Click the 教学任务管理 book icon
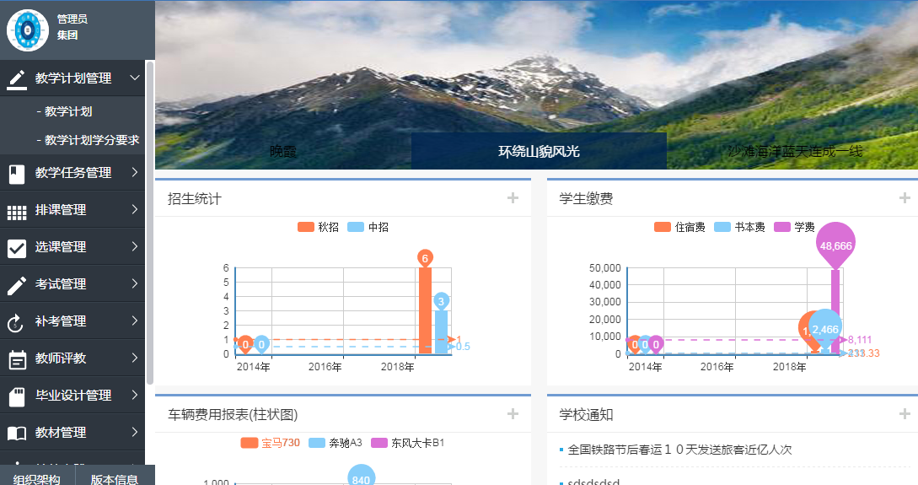This screenshot has height=485, width=918. click(17, 174)
